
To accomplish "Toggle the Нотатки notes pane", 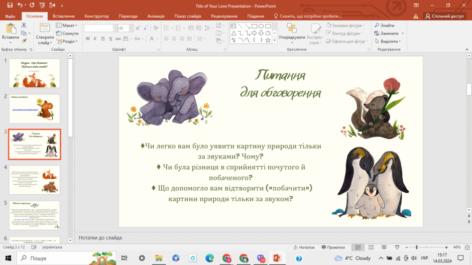I will pos(304,247).
